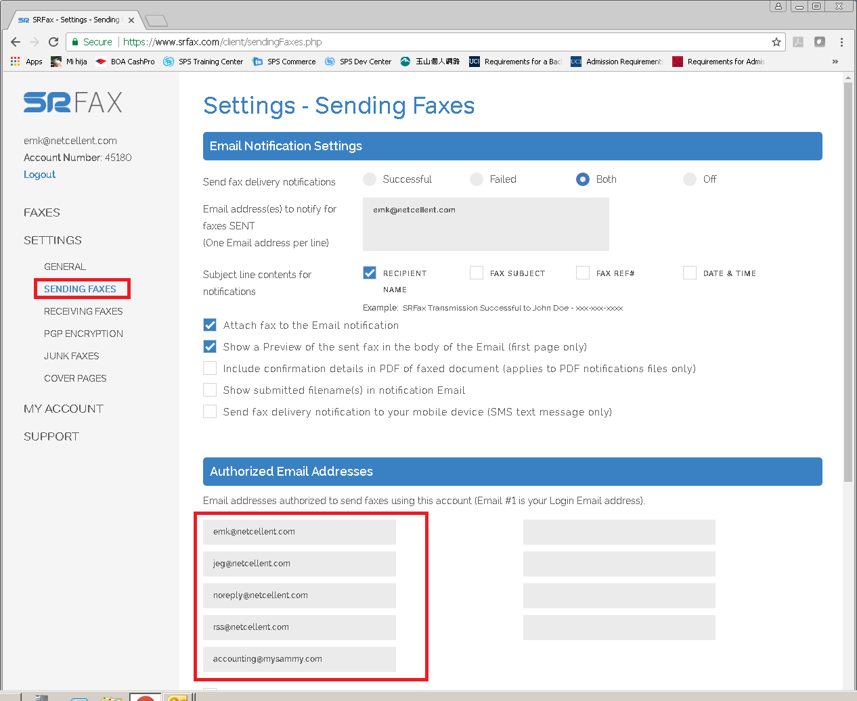Open the Mi hija bookmark
The width and height of the screenshot is (857, 701).
[69, 62]
